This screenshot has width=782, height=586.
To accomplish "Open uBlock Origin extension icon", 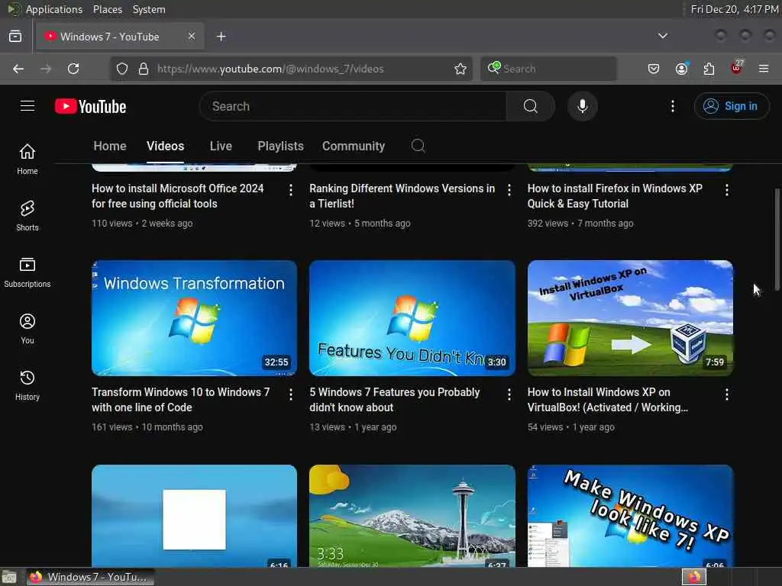I will point(737,68).
